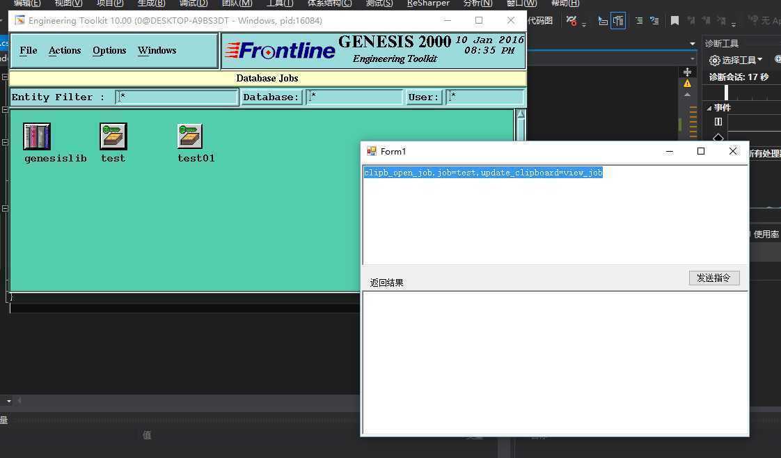Click the indent-with-question-mark toolbar icon
The height and width of the screenshot is (458, 781).
click(x=654, y=21)
